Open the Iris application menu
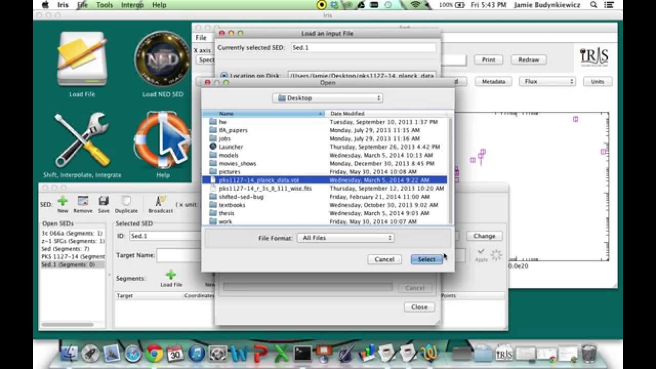The height and width of the screenshot is (369, 656). click(63, 5)
